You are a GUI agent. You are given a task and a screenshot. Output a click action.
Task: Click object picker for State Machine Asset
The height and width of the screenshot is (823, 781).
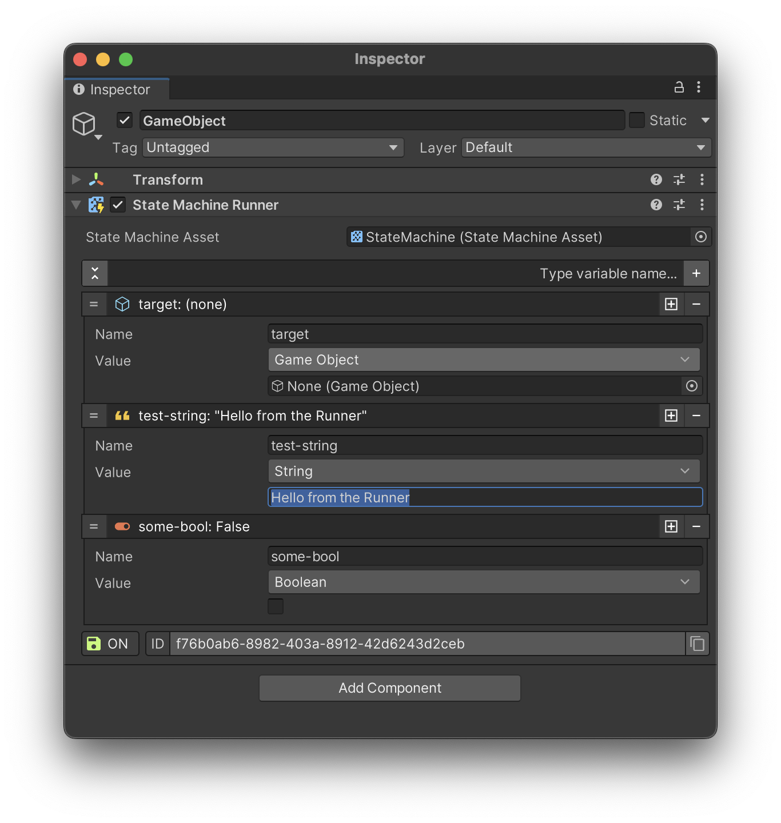tap(700, 237)
